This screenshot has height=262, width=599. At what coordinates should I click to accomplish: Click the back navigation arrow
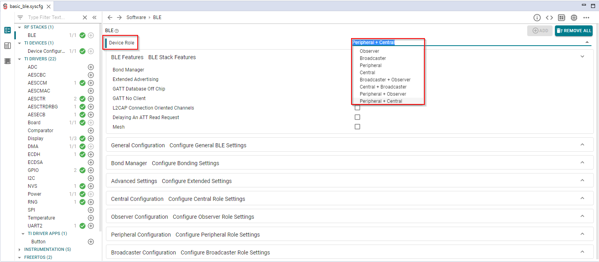point(110,17)
